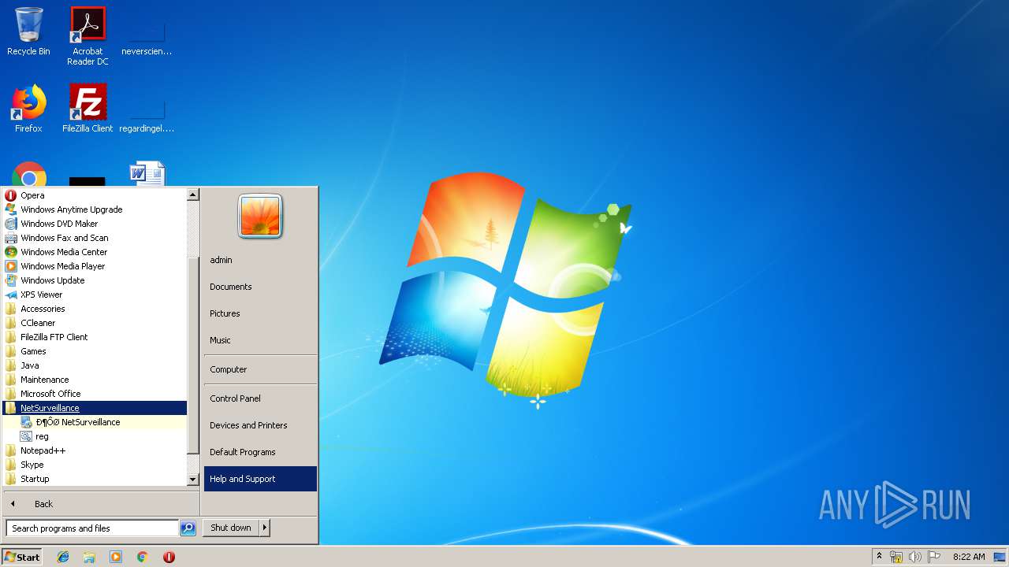This screenshot has width=1009, height=567.
Task: Select the regardingel... desktop file
Action: (147, 113)
